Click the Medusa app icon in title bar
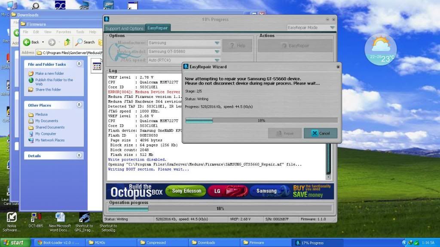The height and width of the screenshot is (247, 440). 107,19
